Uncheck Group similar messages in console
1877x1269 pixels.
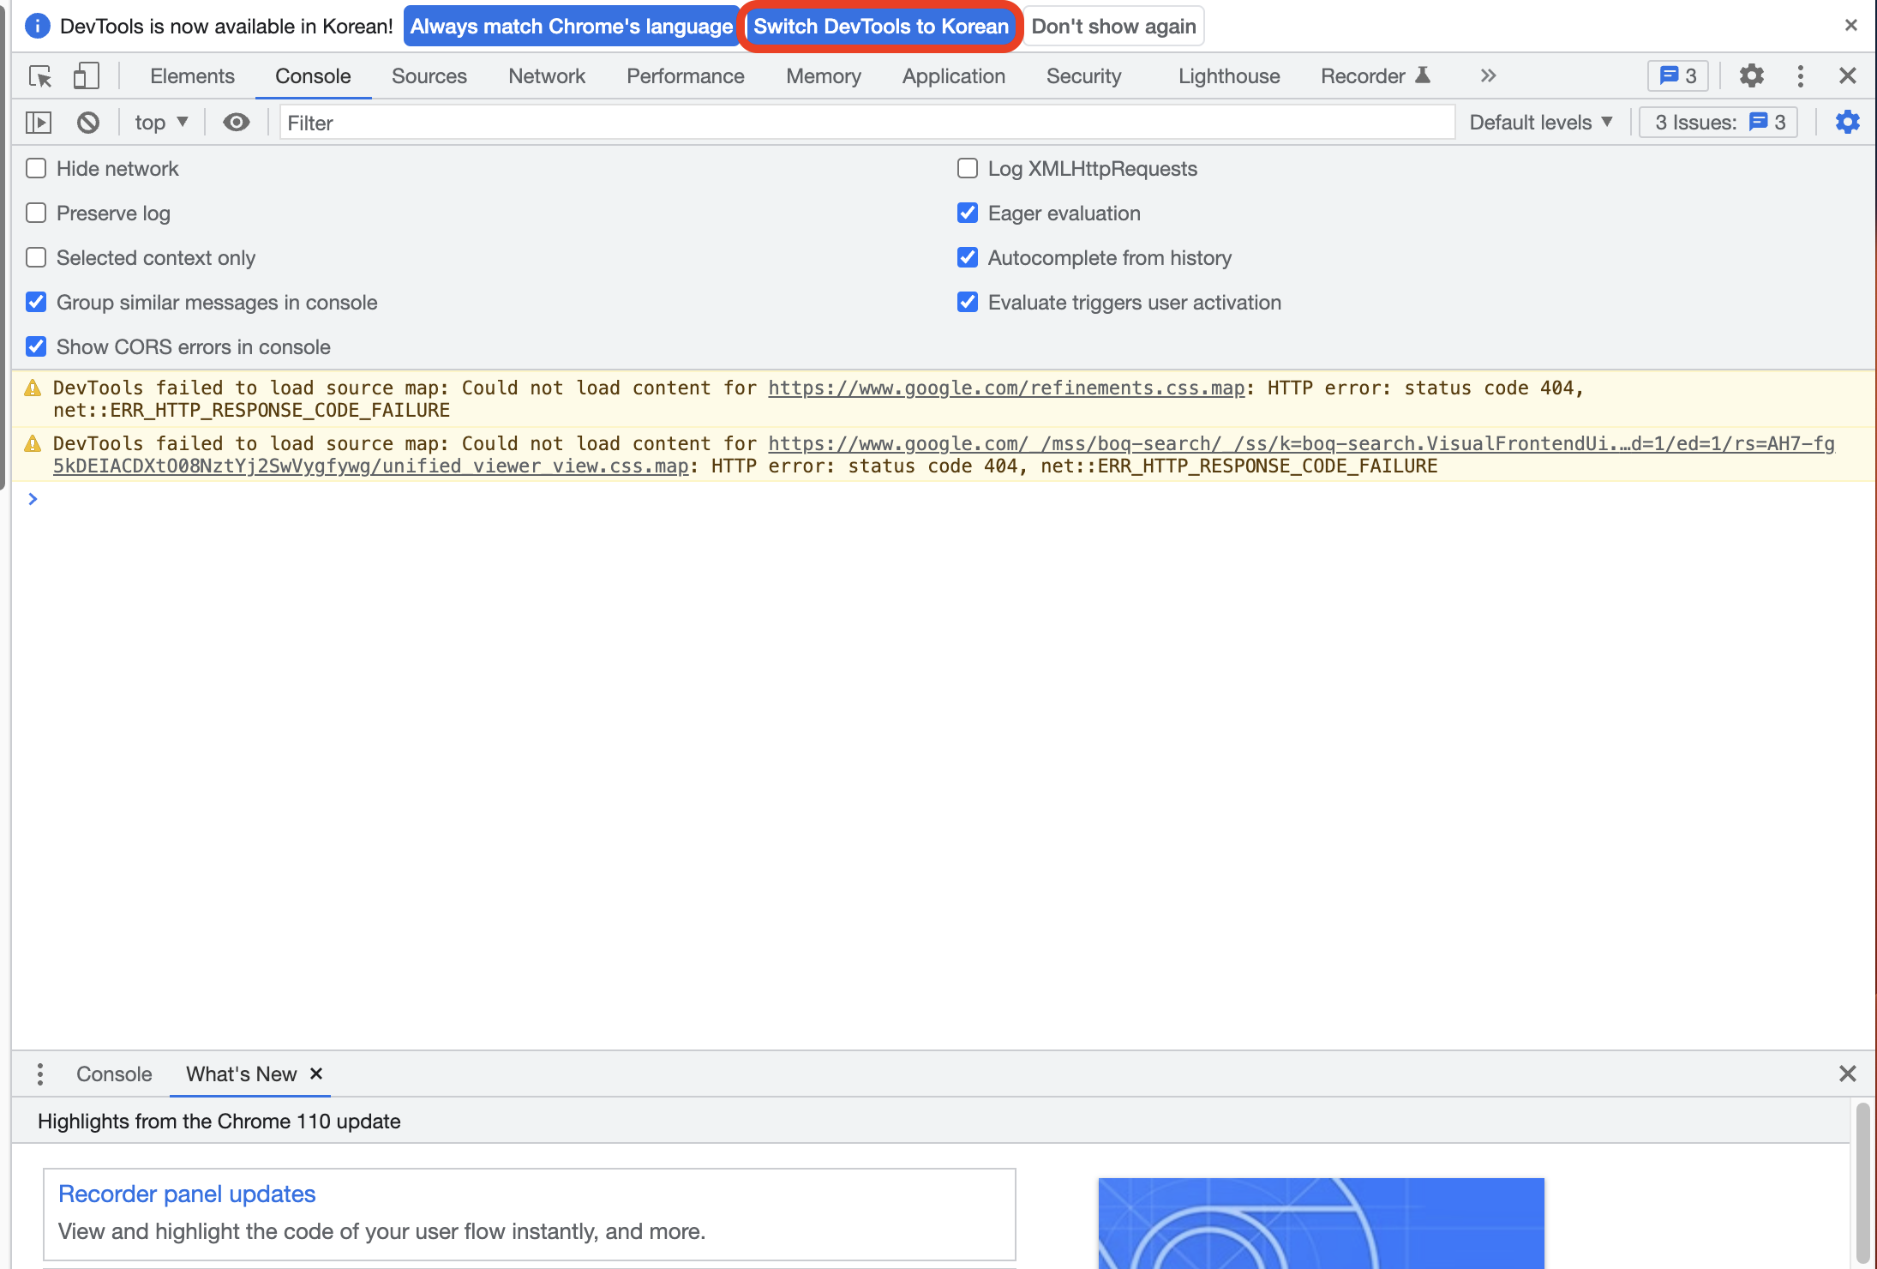pos(36,302)
